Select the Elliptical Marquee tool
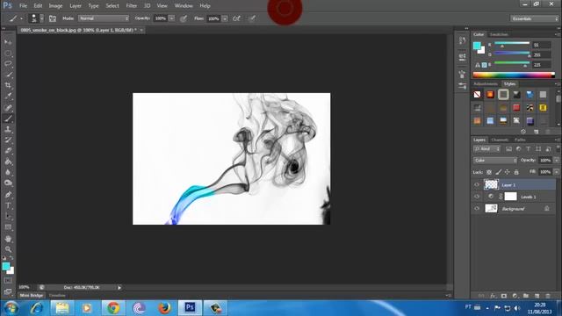 tap(8, 54)
